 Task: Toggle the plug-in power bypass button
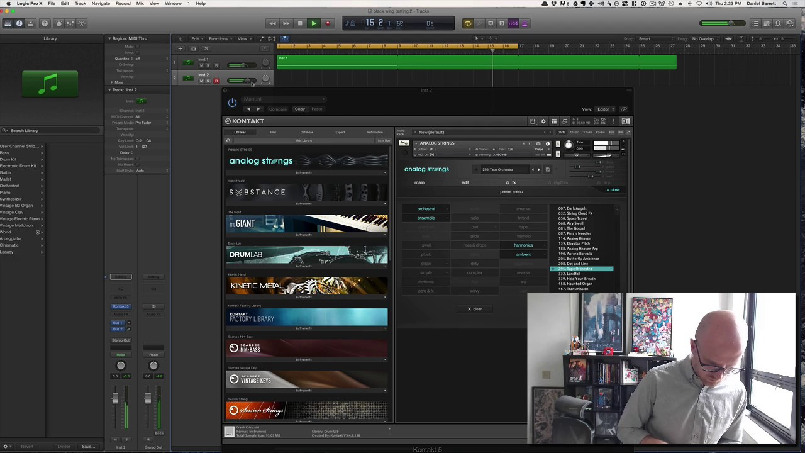point(232,103)
